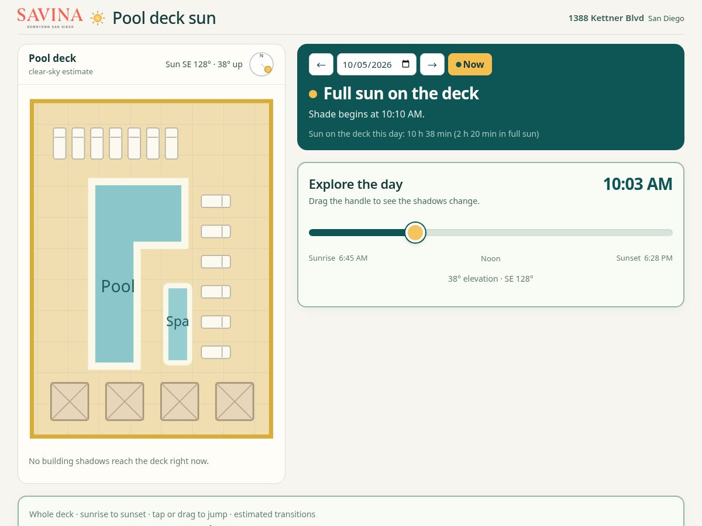Click the rightmost cabana on the deck

[235, 402]
